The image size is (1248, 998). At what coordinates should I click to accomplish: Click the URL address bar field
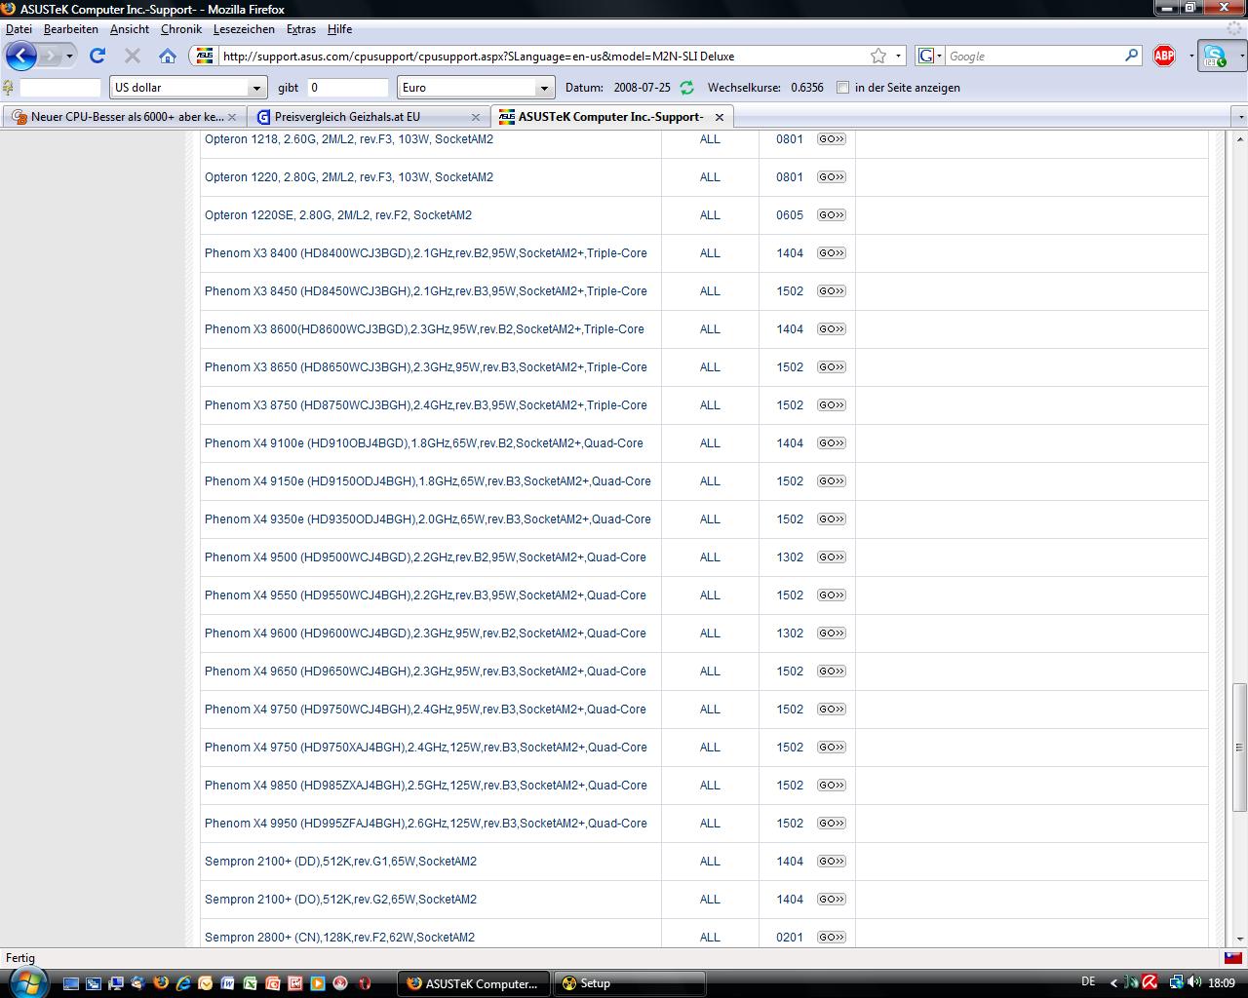coord(544,57)
